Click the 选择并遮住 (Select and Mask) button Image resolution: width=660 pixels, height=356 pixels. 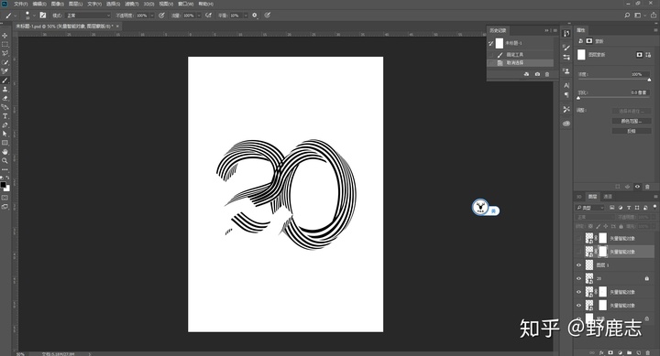(x=632, y=111)
